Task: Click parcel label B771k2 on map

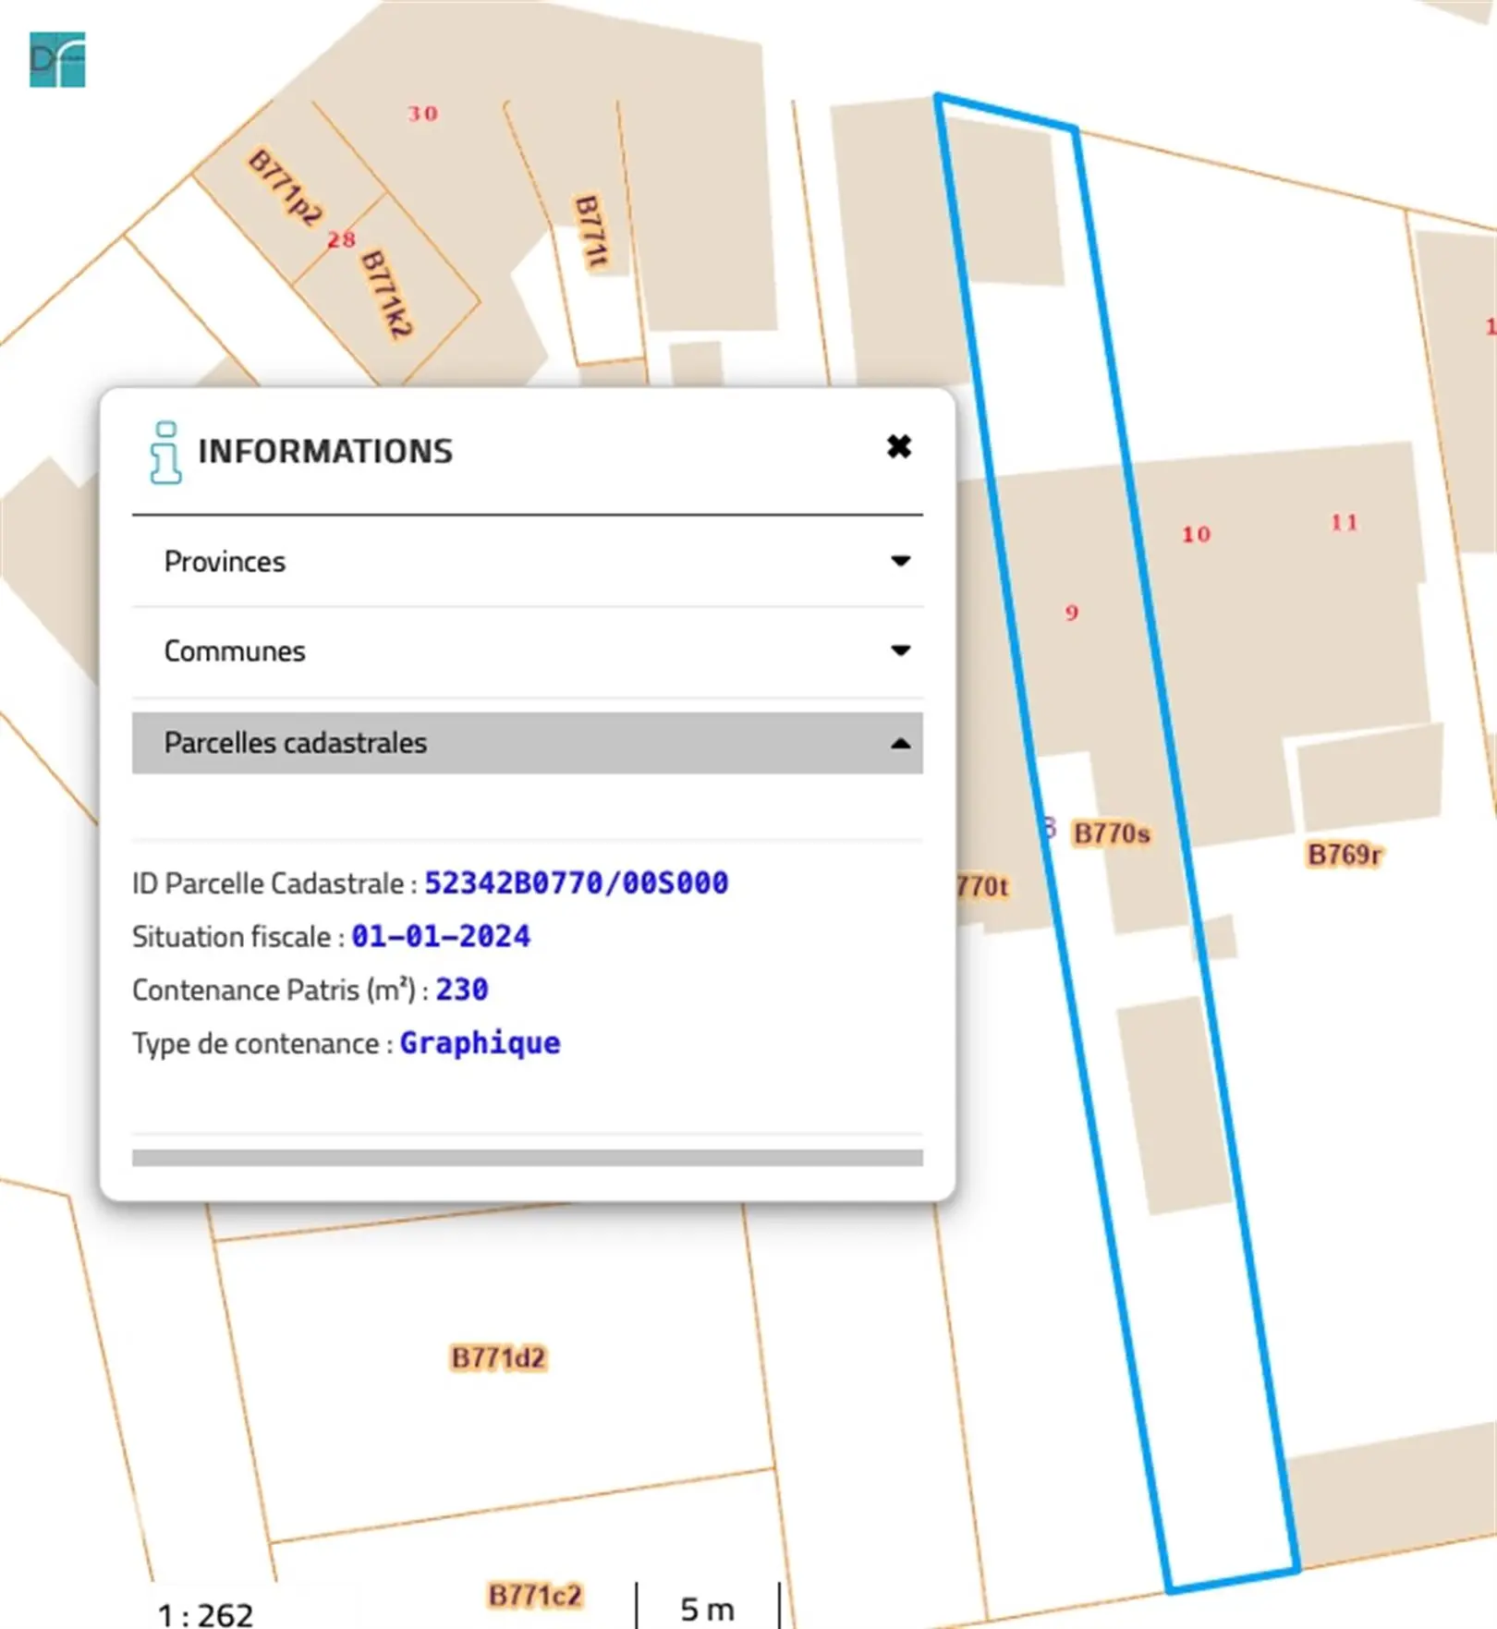Action: [386, 294]
